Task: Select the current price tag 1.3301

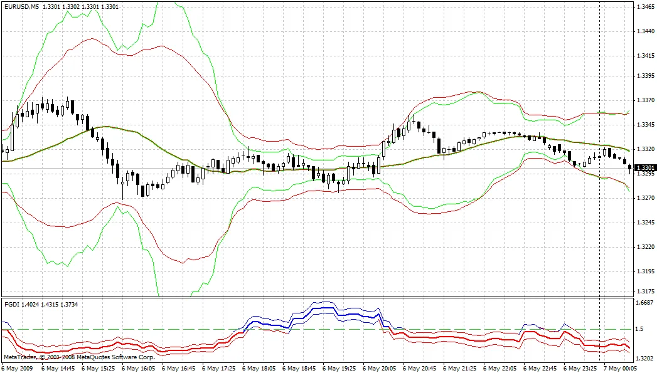Action: (646, 168)
